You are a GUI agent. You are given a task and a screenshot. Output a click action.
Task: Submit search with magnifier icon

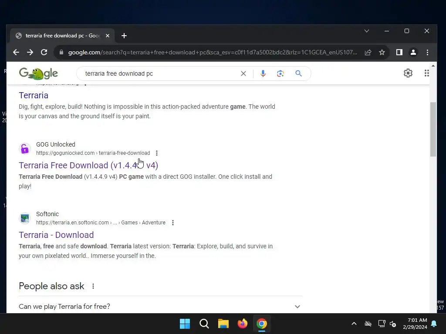(x=298, y=73)
